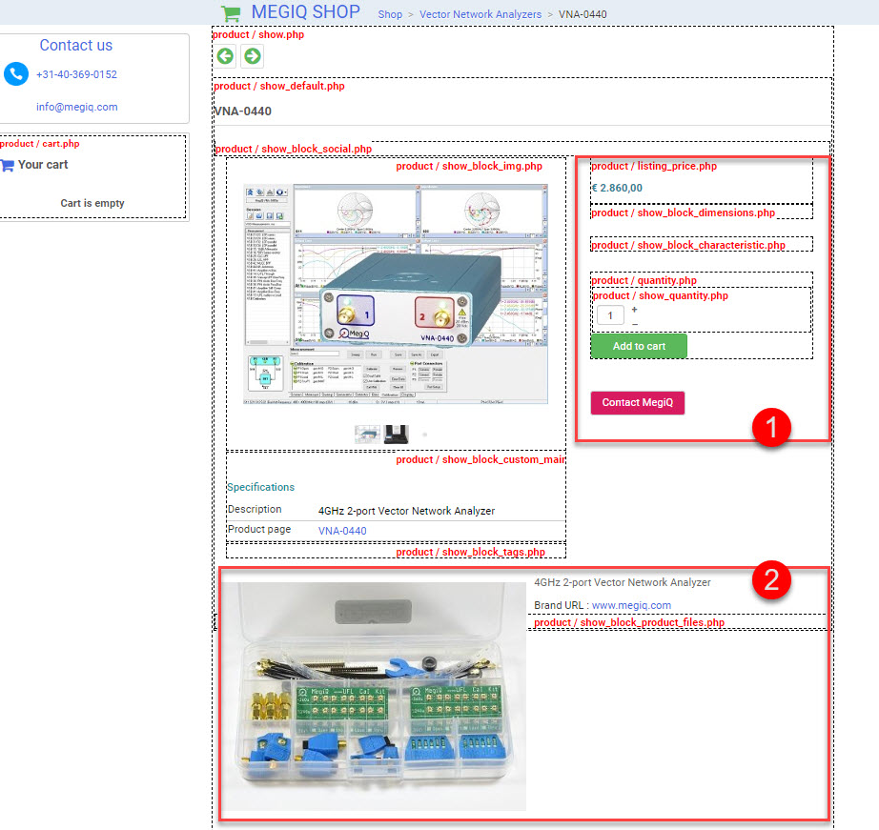This screenshot has width=879, height=830.
Task: Open the main VNA-0440 product image
Action: [396, 294]
